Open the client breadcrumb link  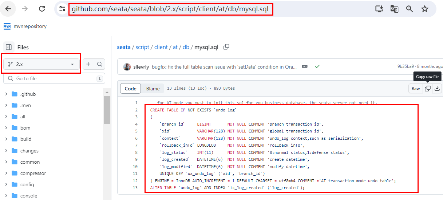(161, 47)
